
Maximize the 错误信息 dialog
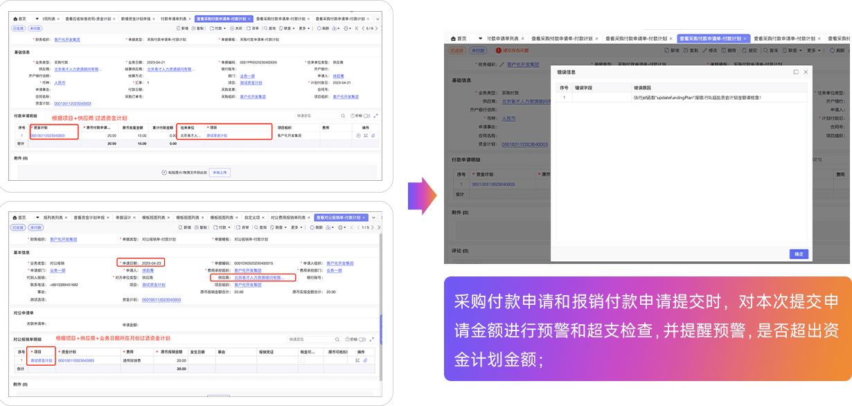(796, 72)
